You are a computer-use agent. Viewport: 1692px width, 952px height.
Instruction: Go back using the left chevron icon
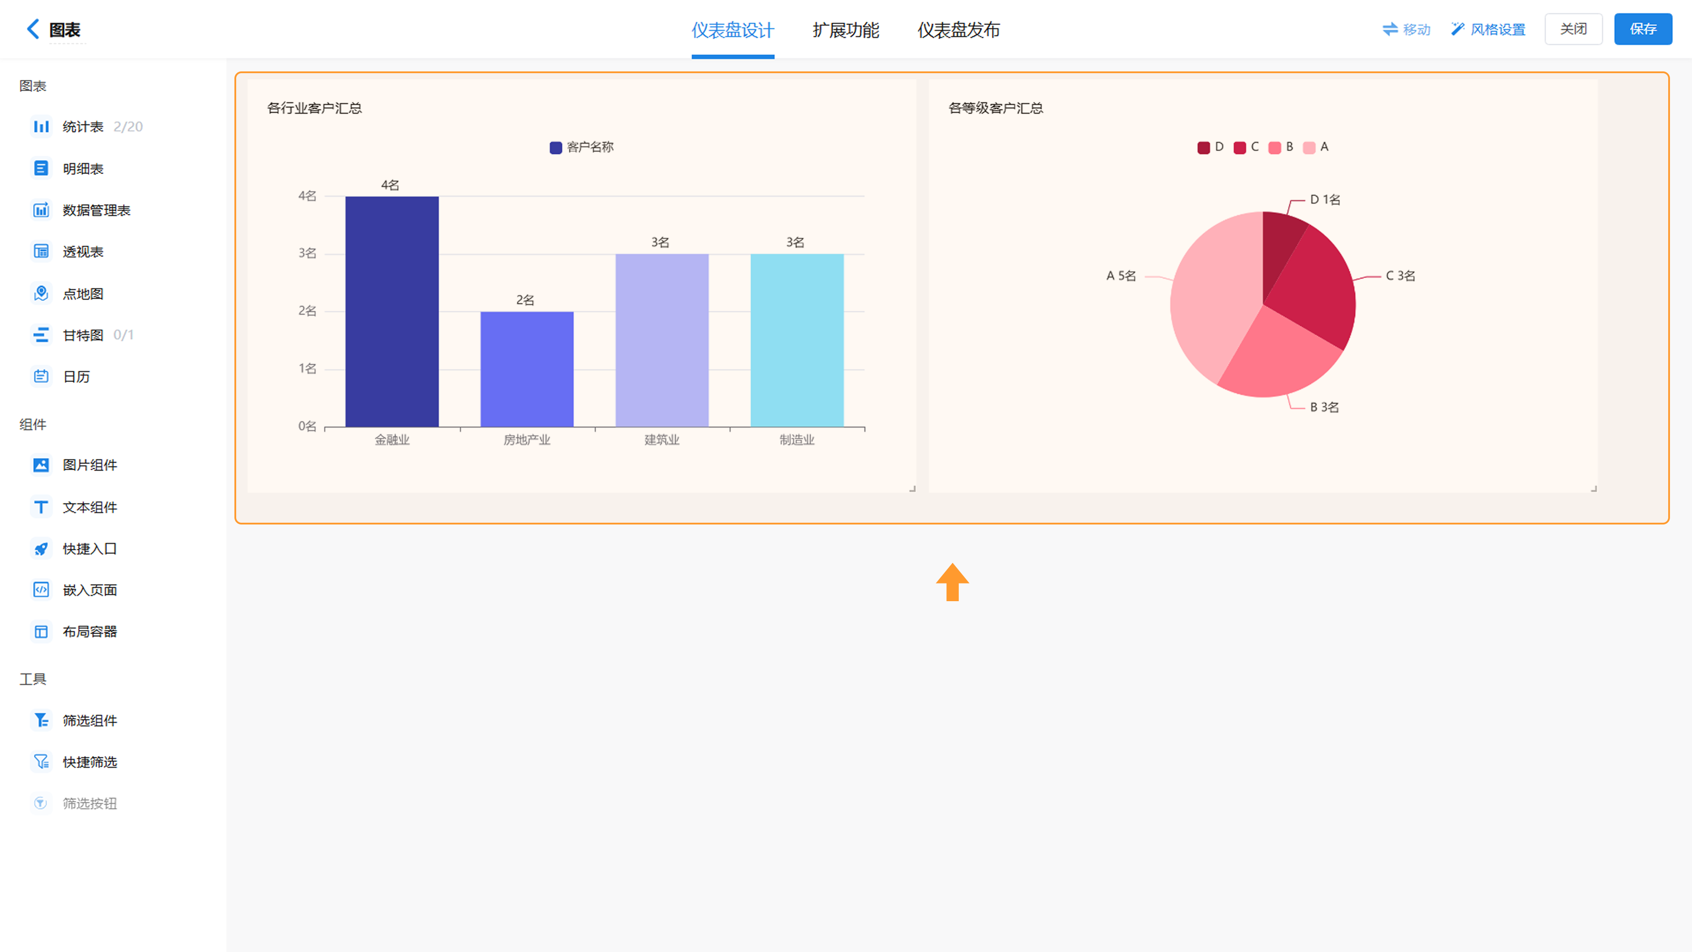coord(33,29)
